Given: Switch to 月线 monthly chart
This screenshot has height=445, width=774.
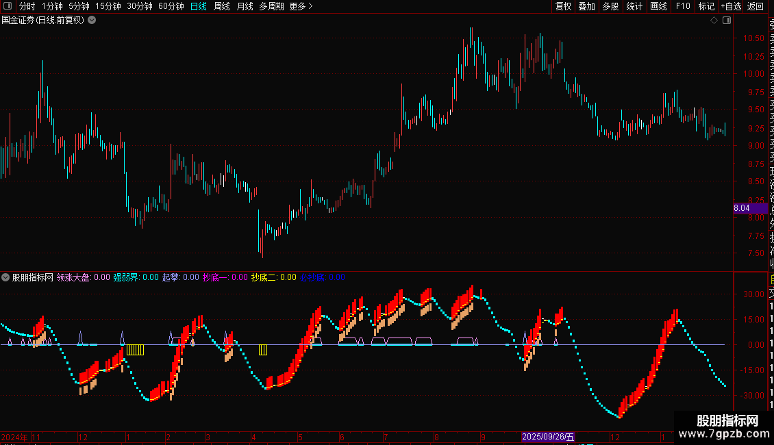Looking at the screenshot, I should (x=245, y=6).
